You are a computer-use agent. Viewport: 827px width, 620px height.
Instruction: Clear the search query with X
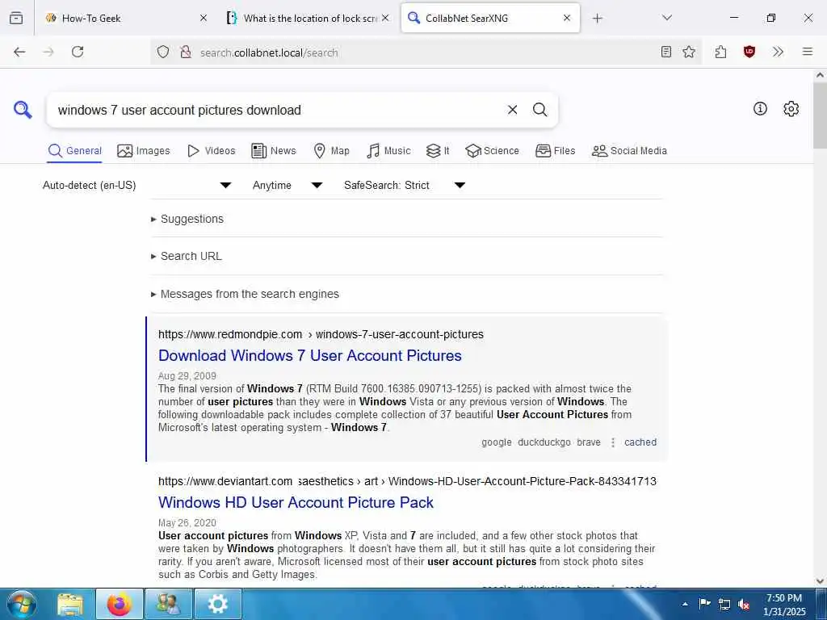coord(512,110)
